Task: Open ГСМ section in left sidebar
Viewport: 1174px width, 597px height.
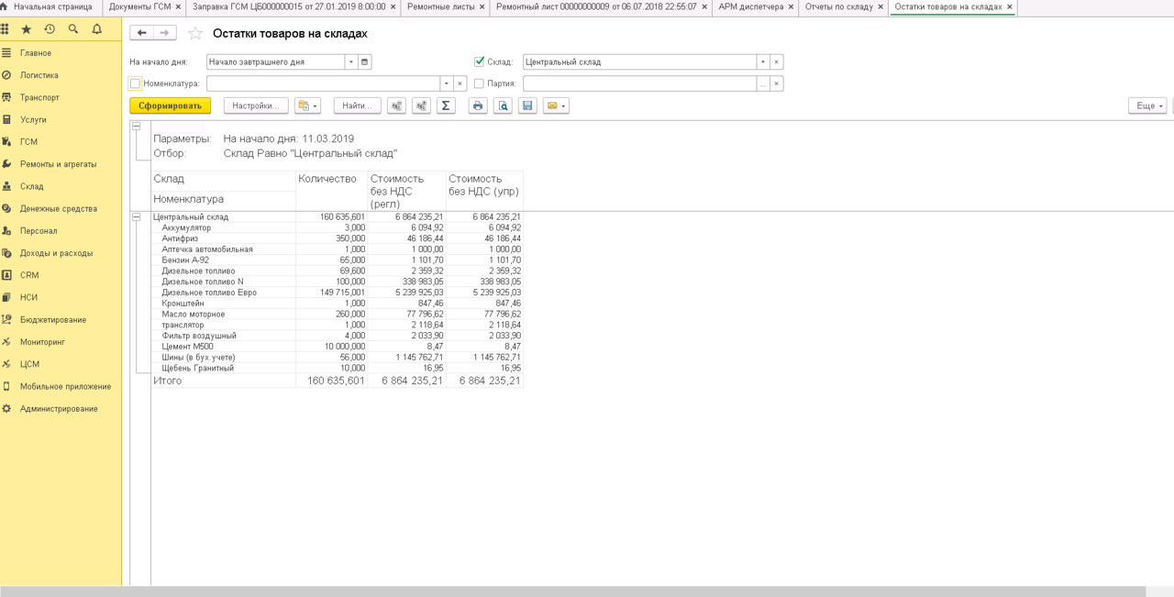Action: pos(28,142)
